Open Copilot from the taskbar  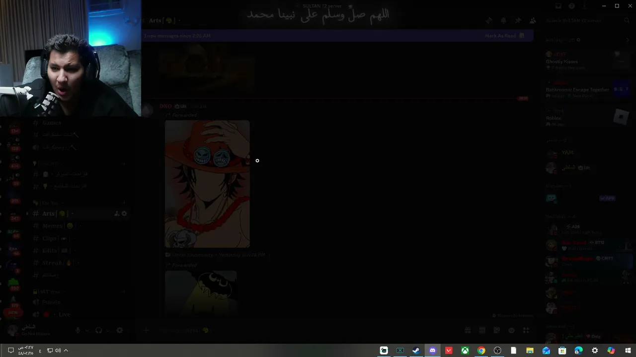611,351
